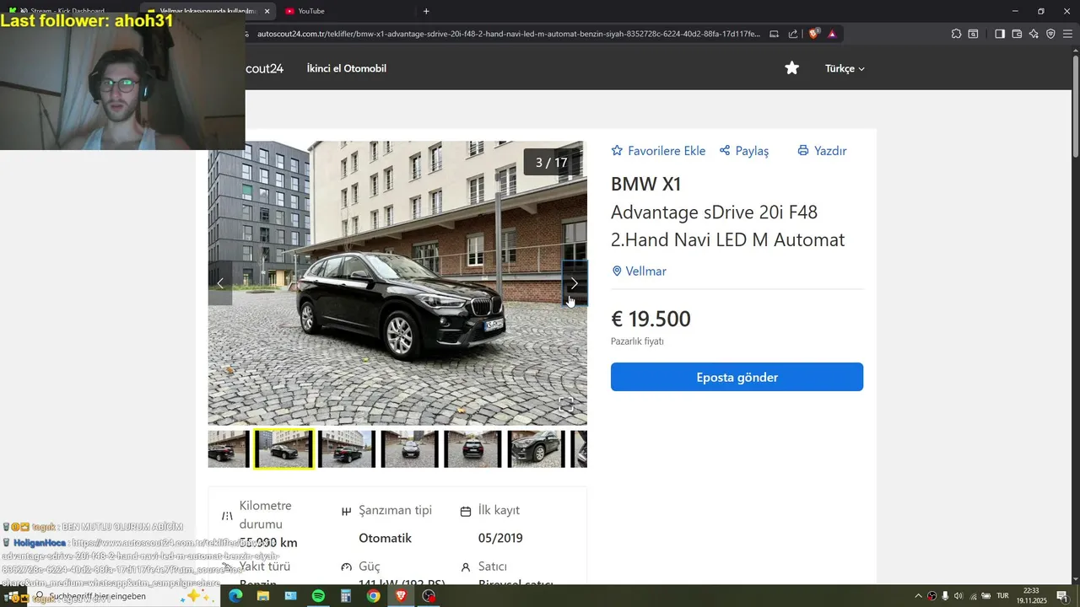Show previous car photo with left arrow
The height and width of the screenshot is (607, 1080).
pos(220,283)
